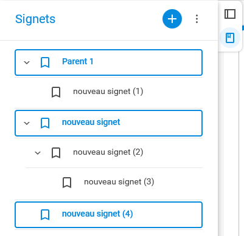
Task: Collapse nouveau signet (2) children
Action: (38, 153)
